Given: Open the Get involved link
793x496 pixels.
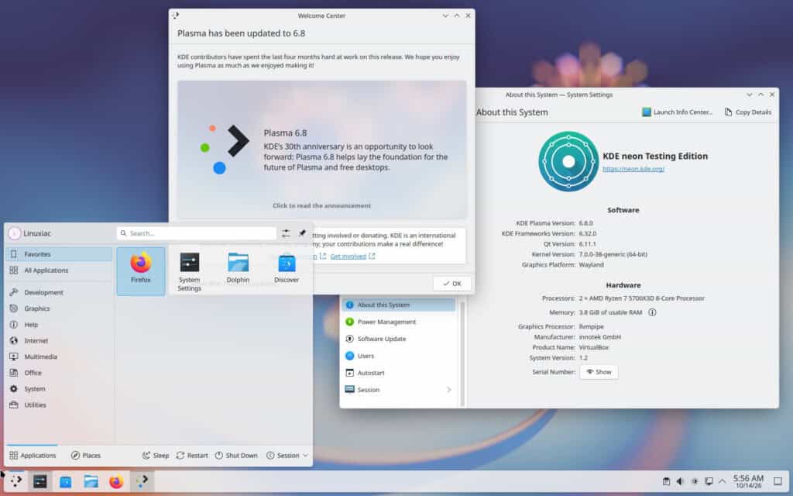Looking at the screenshot, I should (352, 256).
